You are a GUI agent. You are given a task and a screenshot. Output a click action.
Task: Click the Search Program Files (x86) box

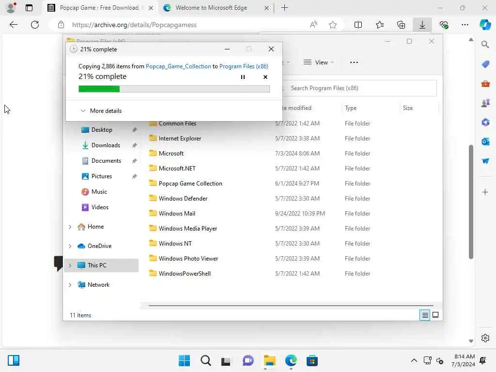coord(360,88)
